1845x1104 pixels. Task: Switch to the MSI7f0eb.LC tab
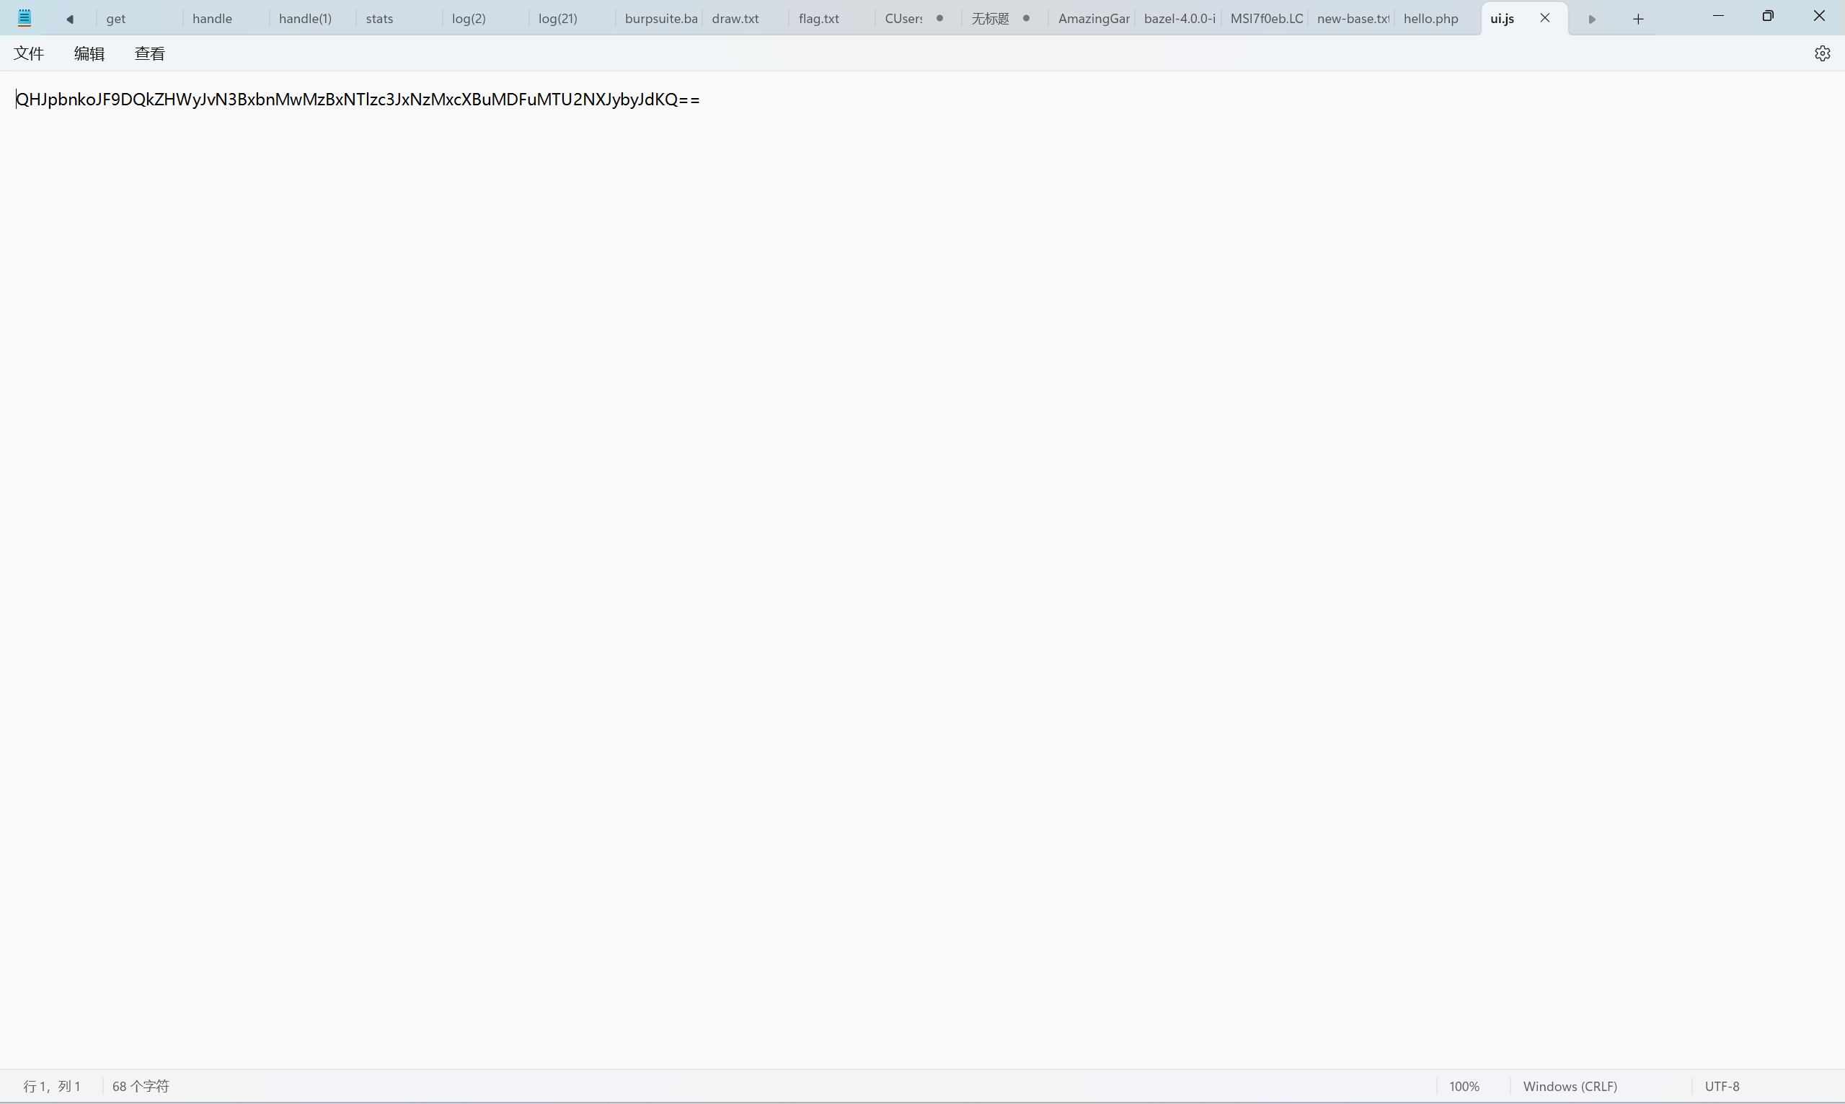point(1263,19)
